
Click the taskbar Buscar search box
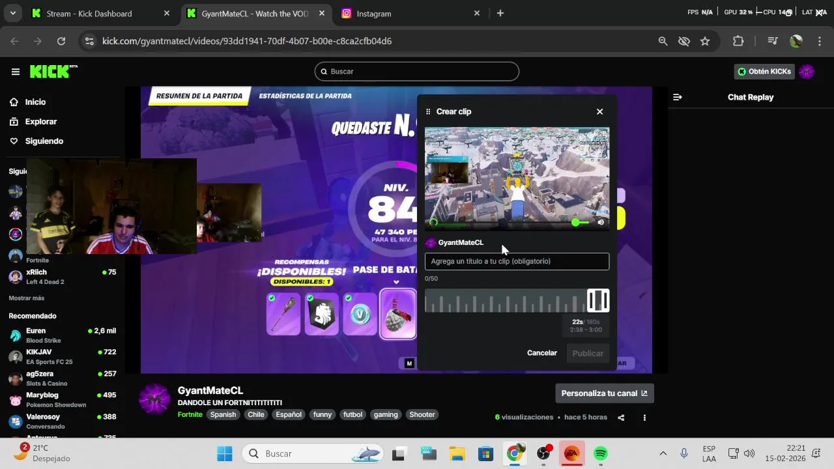(x=314, y=453)
